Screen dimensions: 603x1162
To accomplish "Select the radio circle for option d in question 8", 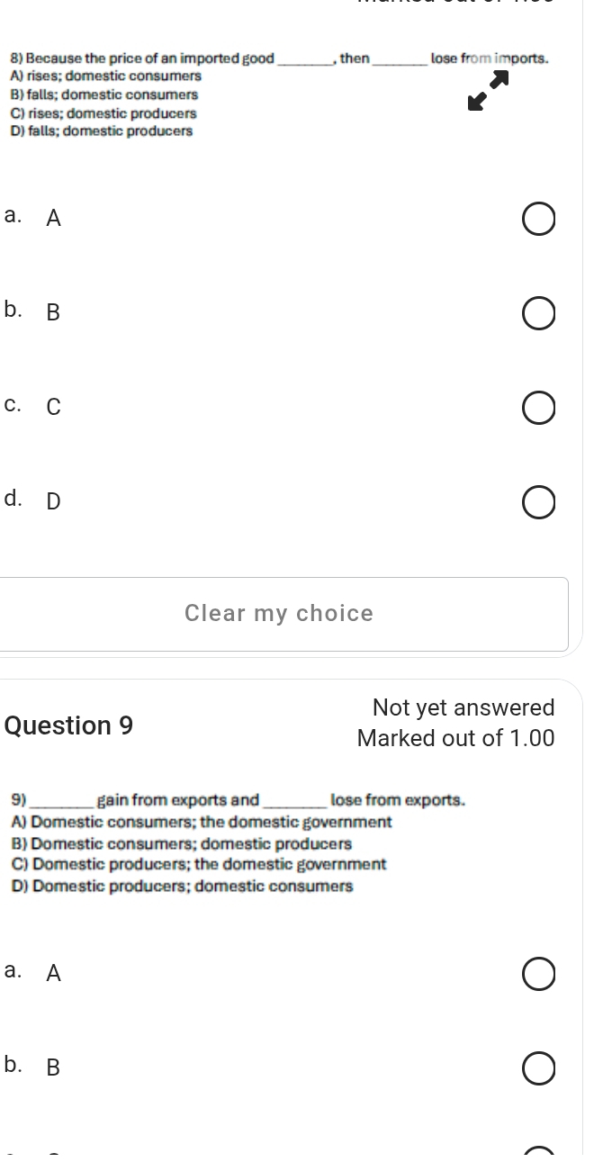I will (x=538, y=503).
